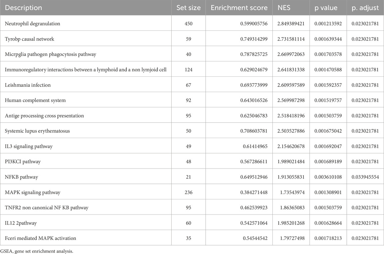Click set size value 450
Image resolution: width=384 pixels, height=254 pixels.
pos(188,24)
